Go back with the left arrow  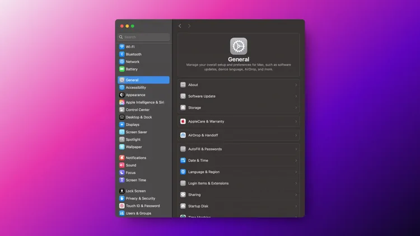[x=180, y=26]
